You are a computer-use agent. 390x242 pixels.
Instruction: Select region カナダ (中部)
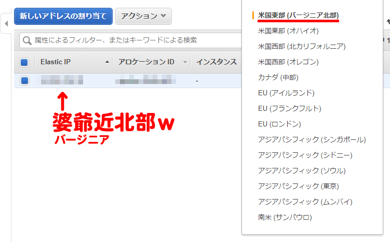[x=278, y=77]
